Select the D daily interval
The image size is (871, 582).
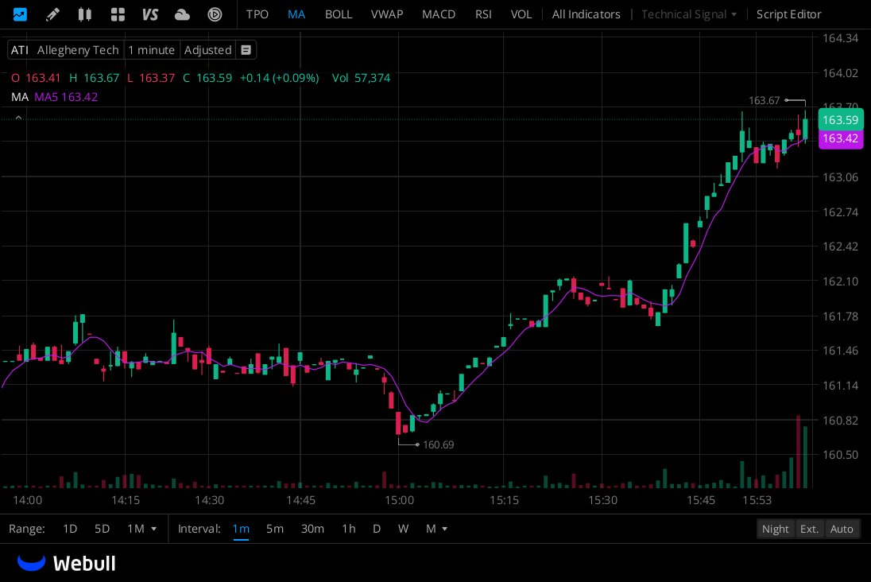pos(377,529)
